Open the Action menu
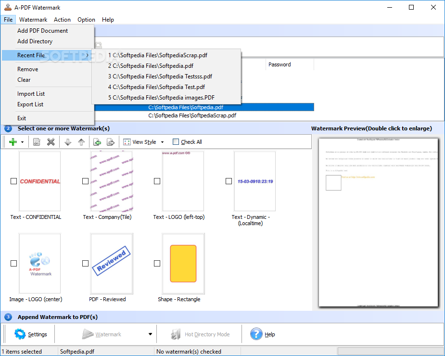Viewport: 445px width, 356px height. coord(62,20)
